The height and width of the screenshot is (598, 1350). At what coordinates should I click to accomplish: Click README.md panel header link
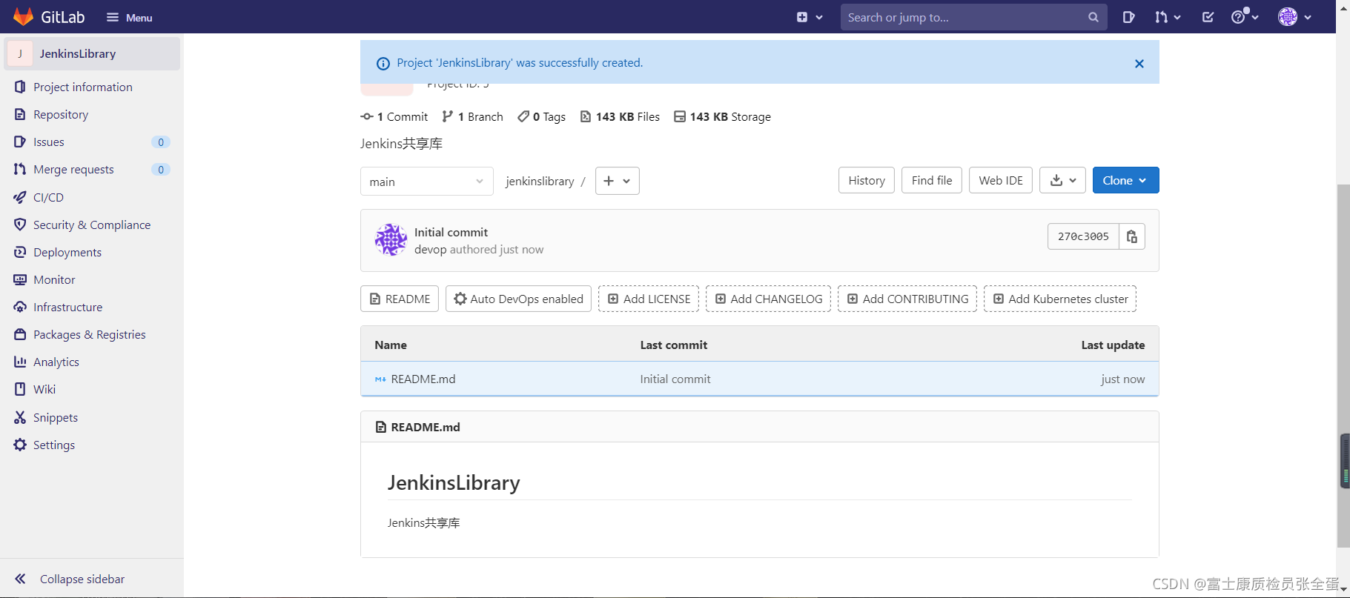coord(426,427)
